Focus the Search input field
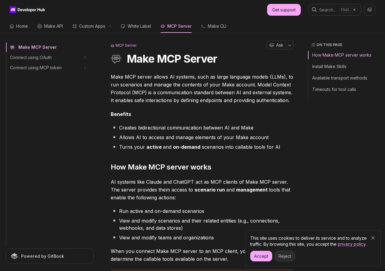This screenshot has width=385, height=271. (x=334, y=10)
